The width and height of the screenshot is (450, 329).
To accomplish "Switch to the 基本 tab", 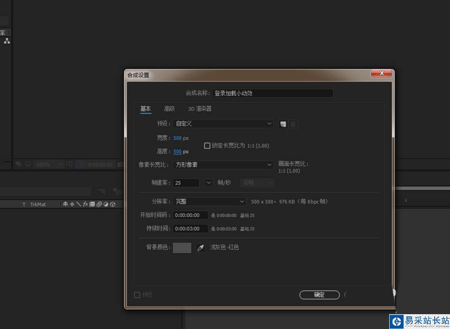I will (x=145, y=109).
